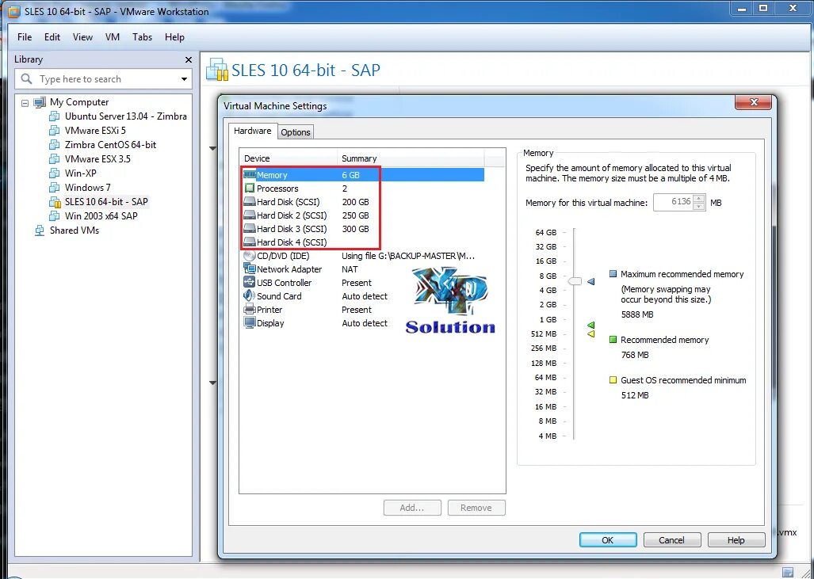Click the Hard Disk 2 drive icon
The height and width of the screenshot is (579, 814).
(250, 215)
